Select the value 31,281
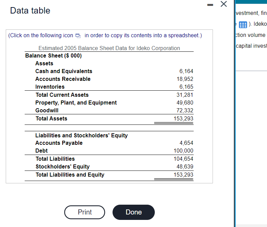267x227 pixels. pyautogui.click(x=185, y=95)
